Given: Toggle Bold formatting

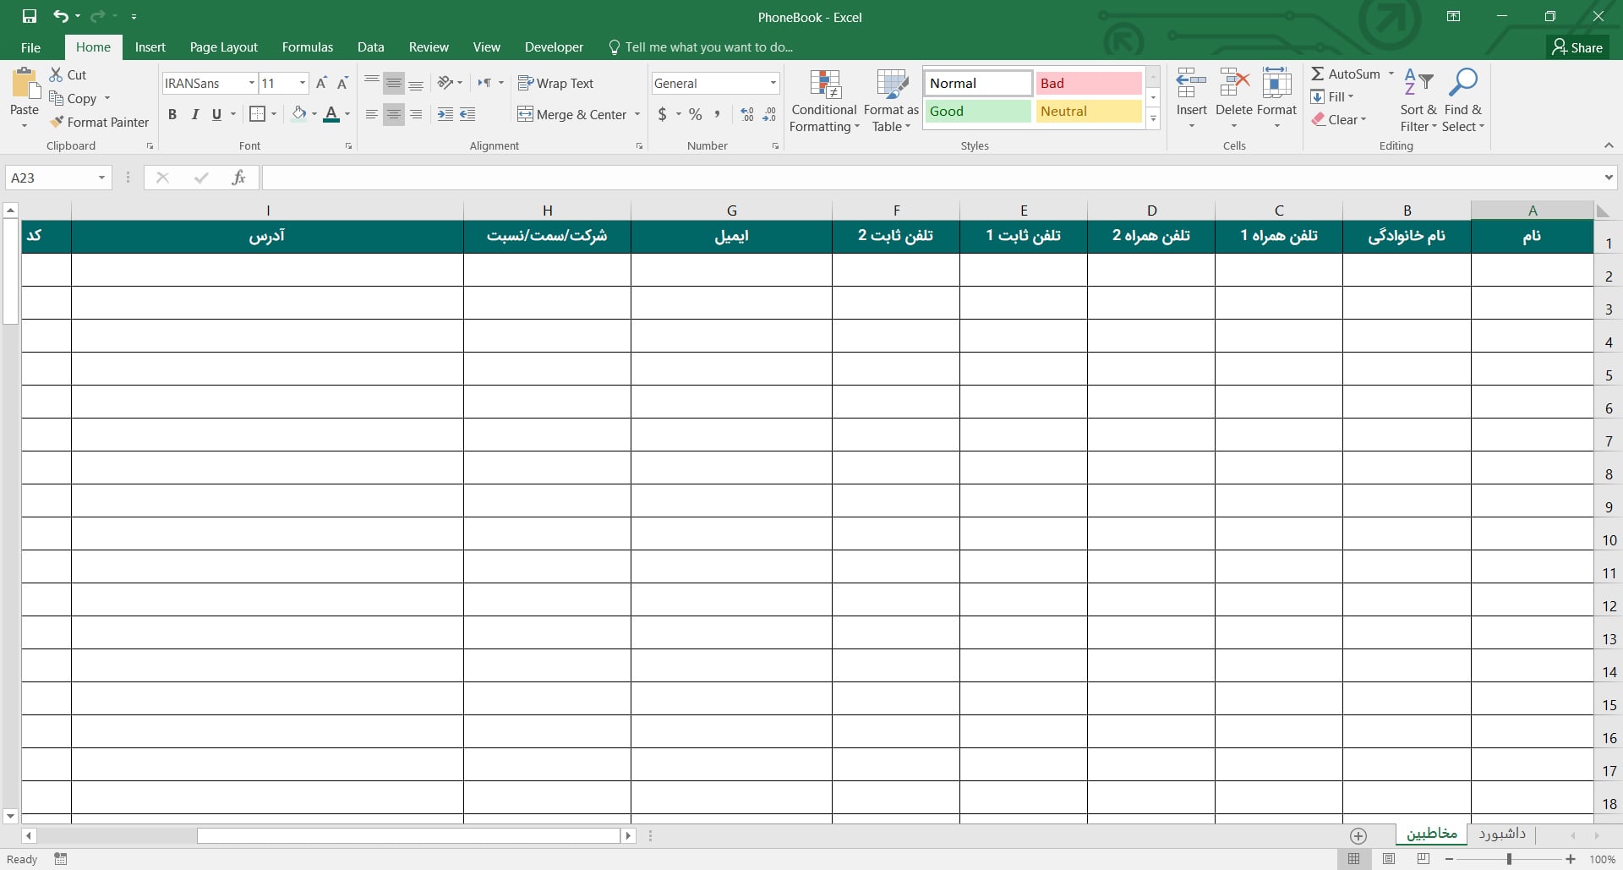Looking at the screenshot, I should [x=172, y=114].
